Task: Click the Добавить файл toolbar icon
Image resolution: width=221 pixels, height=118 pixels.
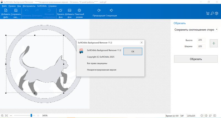Action: (6, 12)
